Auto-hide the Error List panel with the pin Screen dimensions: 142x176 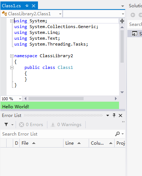(114, 116)
